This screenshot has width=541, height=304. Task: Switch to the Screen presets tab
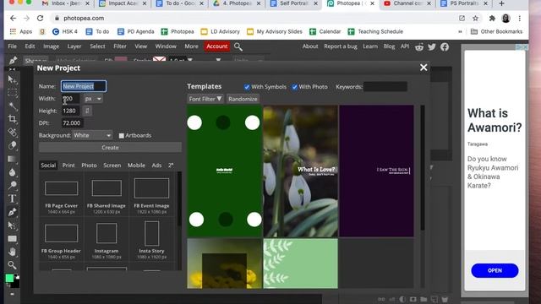[x=112, y=166]
